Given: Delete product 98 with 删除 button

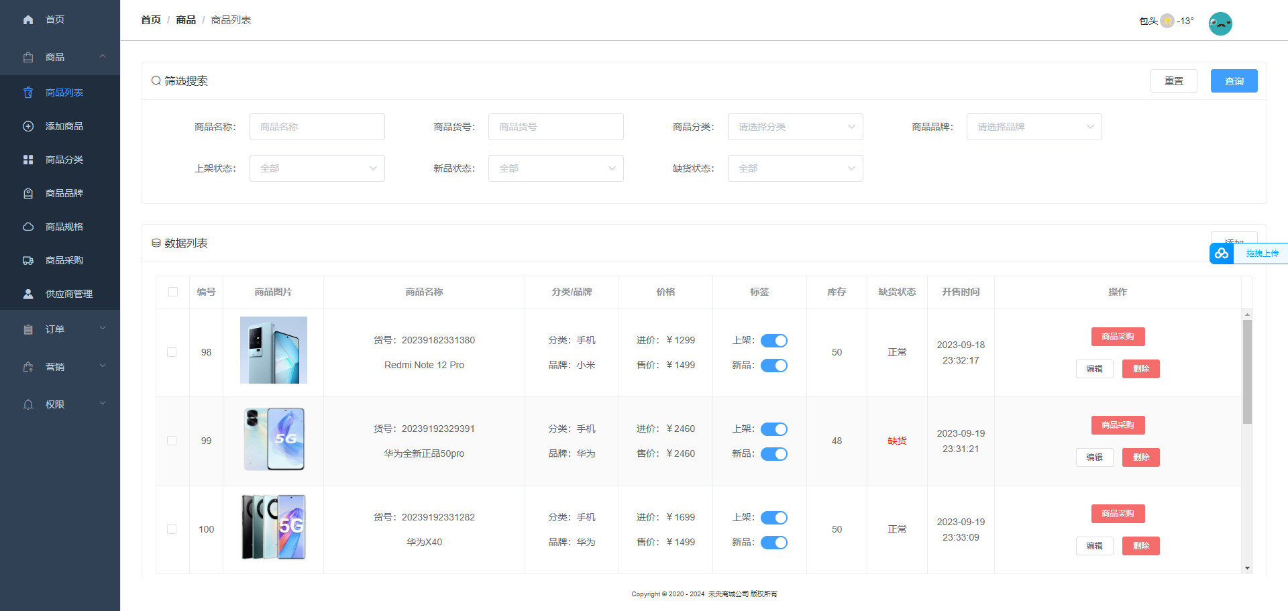Looking at the screenshot, I should click(x=1140, y=369).
